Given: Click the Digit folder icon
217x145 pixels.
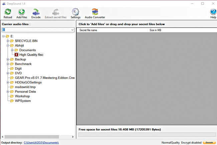Looking at the screenshot, I should 12,69.
